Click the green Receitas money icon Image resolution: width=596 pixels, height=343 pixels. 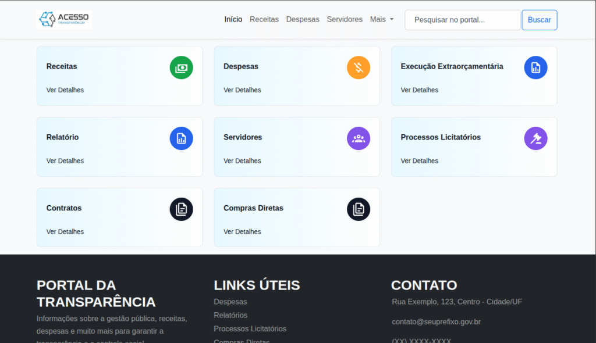click(x=181, y=67)
